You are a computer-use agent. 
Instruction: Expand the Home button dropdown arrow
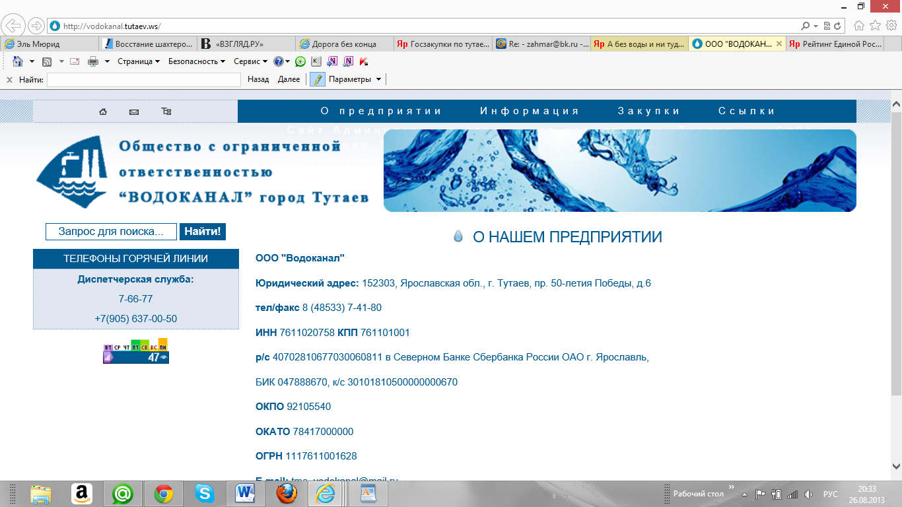(32, 61)
